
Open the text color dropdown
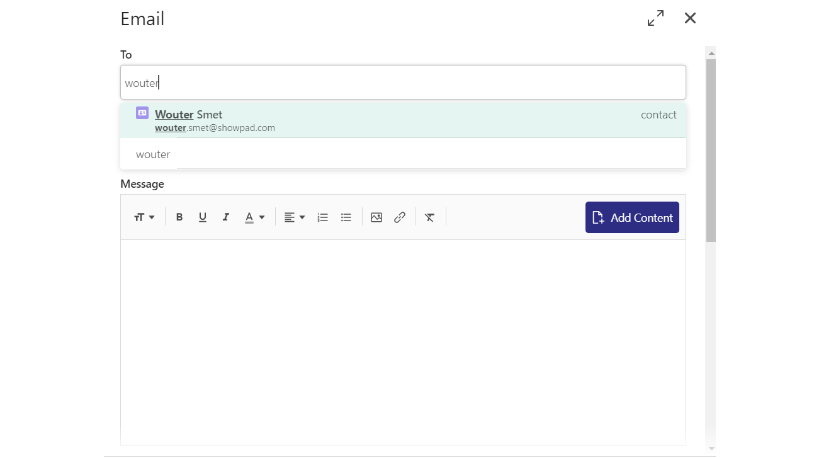254,217
